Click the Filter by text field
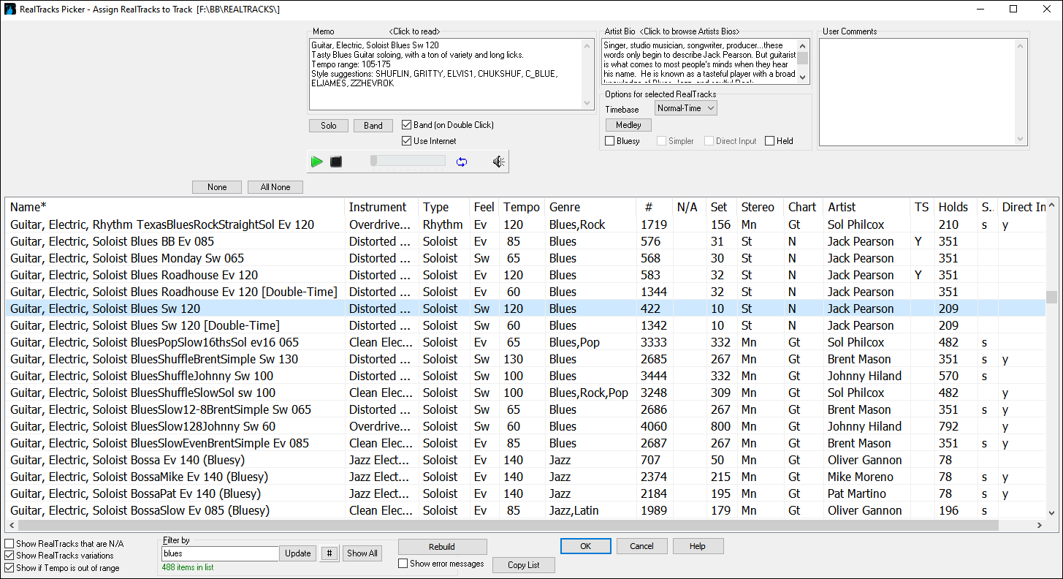1063x579 pixels. pyautogui.click(x=220, y=553)
